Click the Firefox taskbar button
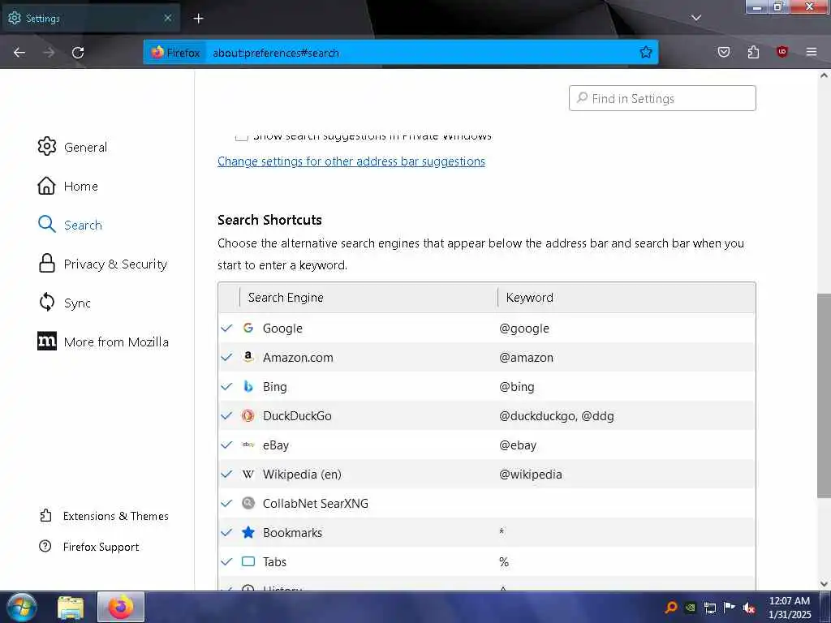The height and width of the screenshot is (623, 831). [121, 607]
